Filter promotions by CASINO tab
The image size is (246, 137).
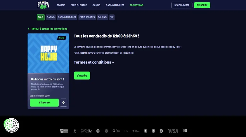[x=51, y=17]
